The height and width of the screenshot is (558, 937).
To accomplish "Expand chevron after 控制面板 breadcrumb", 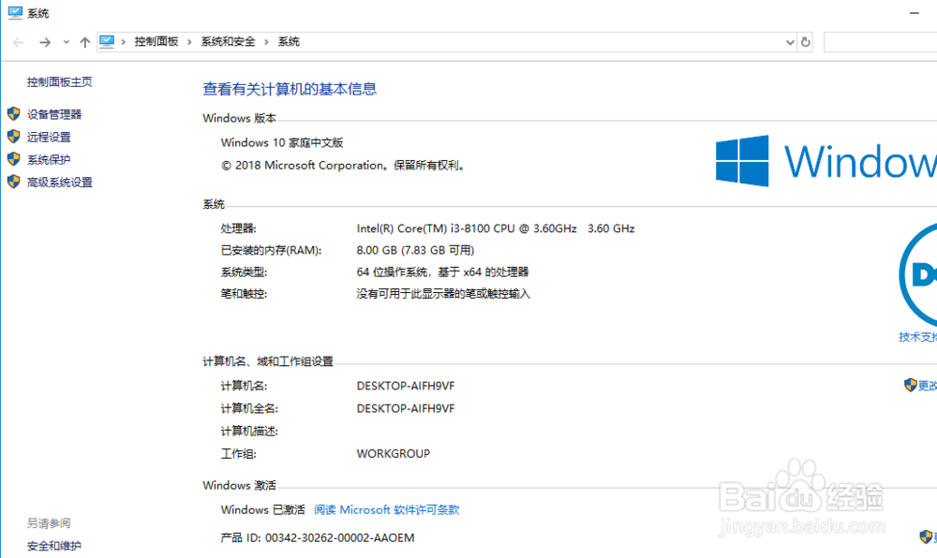I will [189, 42].
